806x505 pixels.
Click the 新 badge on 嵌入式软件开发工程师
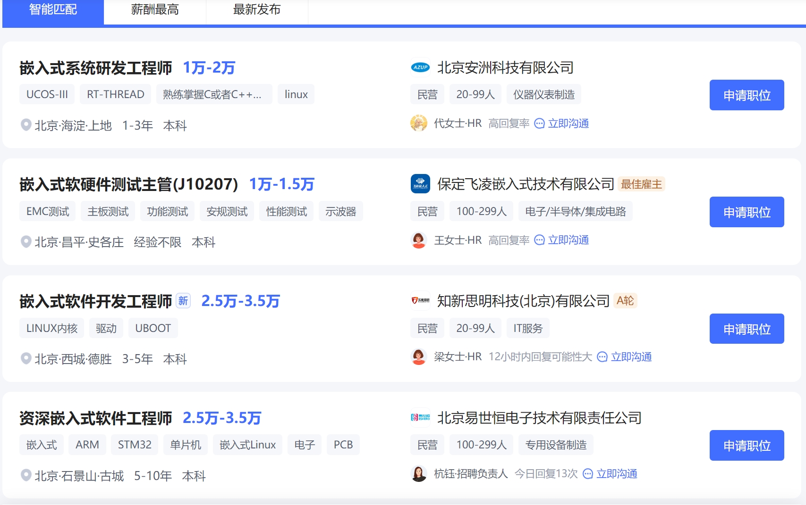[183, 300]
